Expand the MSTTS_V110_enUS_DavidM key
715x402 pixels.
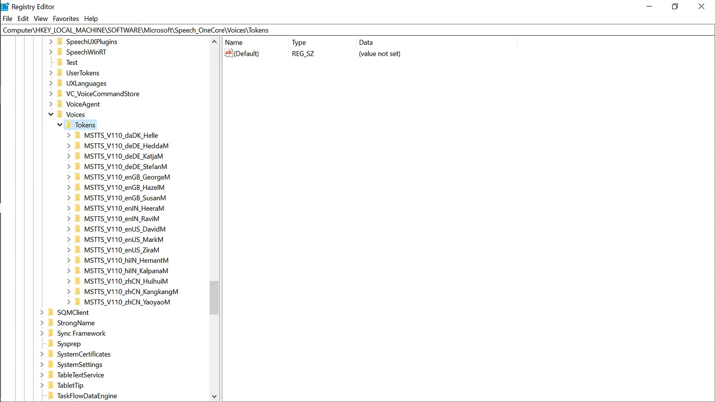coord(69,229)
